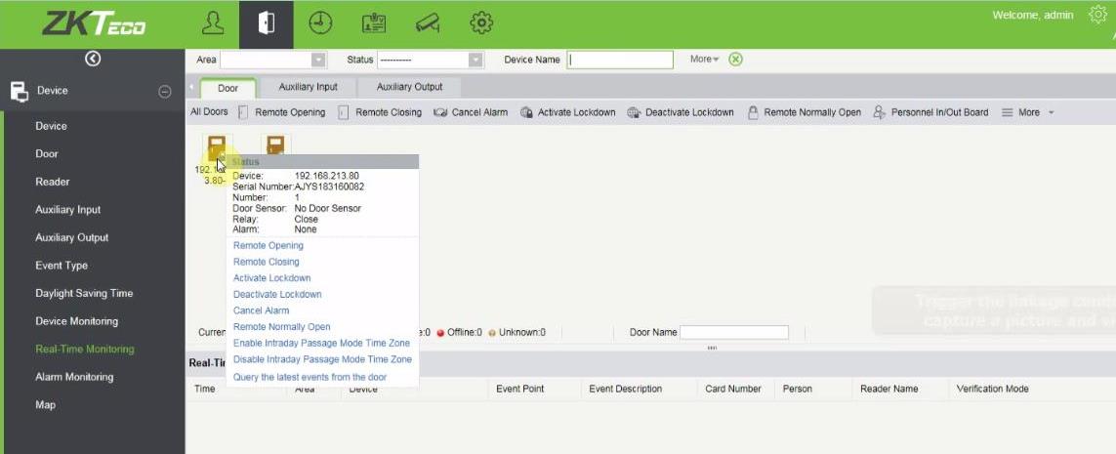This screenshot has width=1116, height=454.
Task: Click the Remote Closing toolbar icon
Action: coord(343,112)
